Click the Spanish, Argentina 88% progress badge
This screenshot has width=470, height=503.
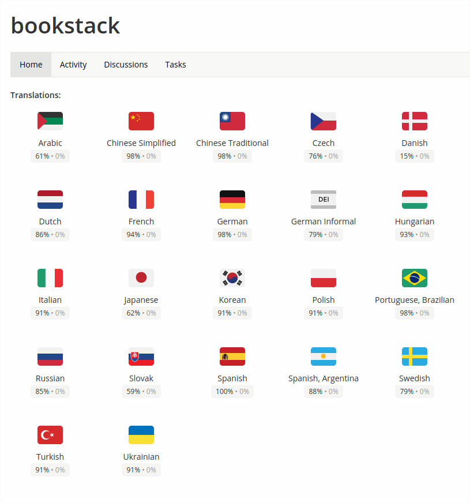[x=323, y=391]
